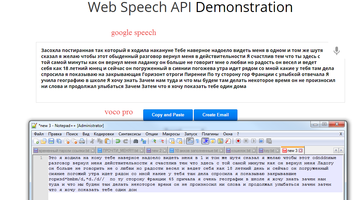Click the Zoom In magnifier icon
This screenshot has width=364, height=200.
154,141
